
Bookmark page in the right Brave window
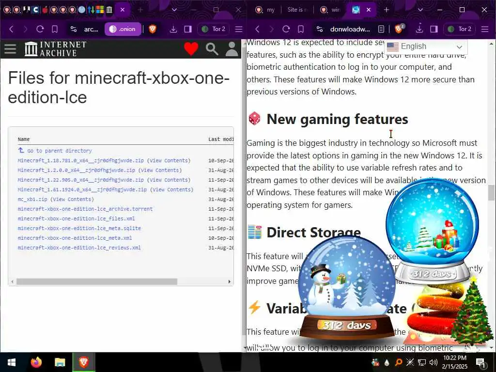(x=301, y=29)
